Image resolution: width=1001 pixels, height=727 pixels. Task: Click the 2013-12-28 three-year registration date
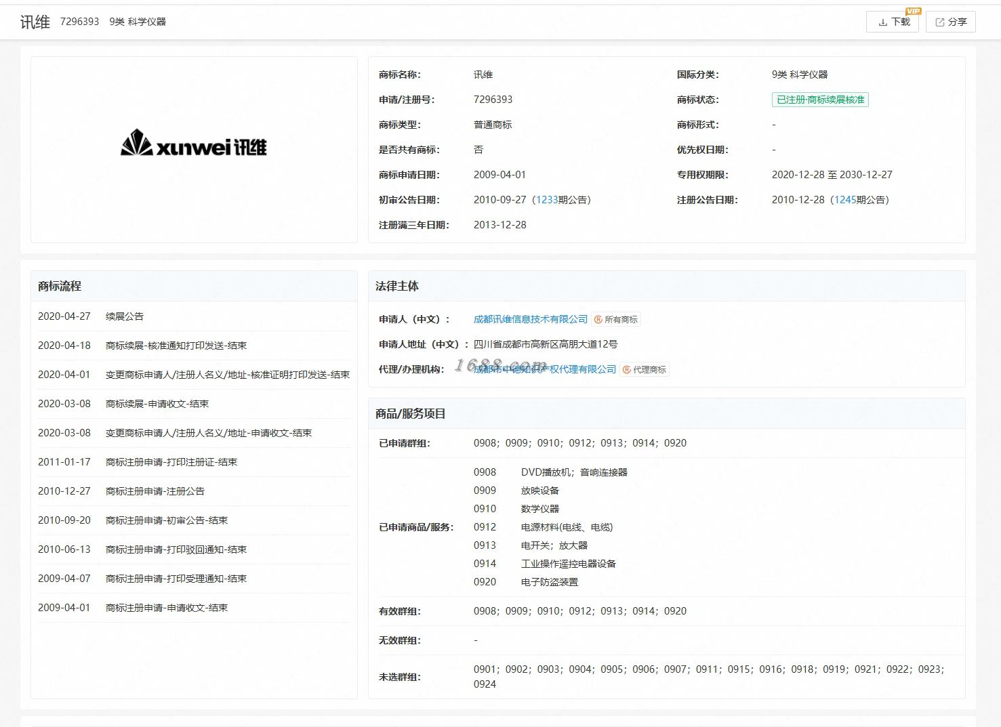tap(499, 225)
